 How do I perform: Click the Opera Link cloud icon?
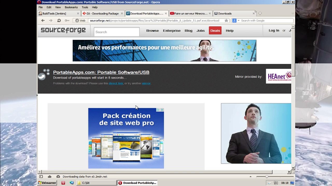coord(50,176)
